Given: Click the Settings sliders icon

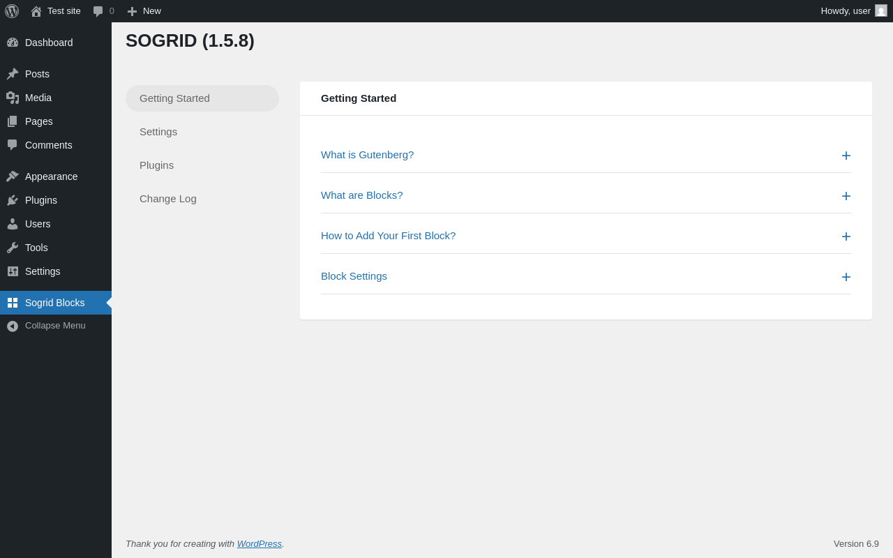Looking at the screenshot, I should point(13,271).
